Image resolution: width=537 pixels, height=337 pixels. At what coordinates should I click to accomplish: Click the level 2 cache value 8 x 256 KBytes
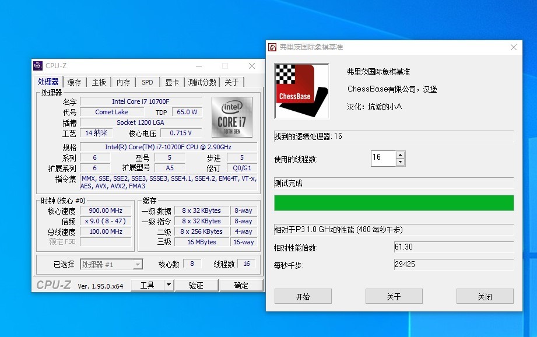202,231
